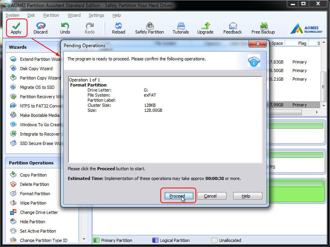This screenshot has width=330, height=247.
Task: Click the horizontal scroll right arrow
Action: click(317, 112)
